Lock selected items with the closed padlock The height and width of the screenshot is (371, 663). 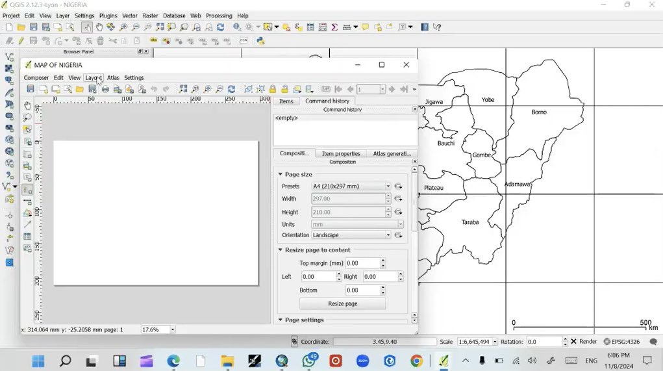click(x=273, y=89)
